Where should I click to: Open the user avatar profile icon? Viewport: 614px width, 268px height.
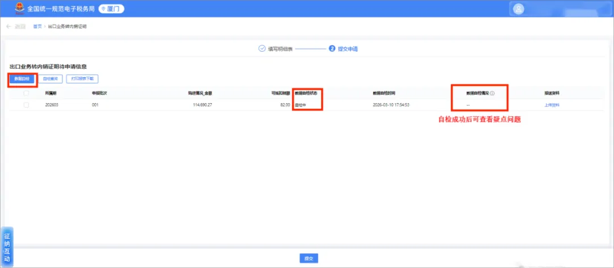(x=518, y=9)
